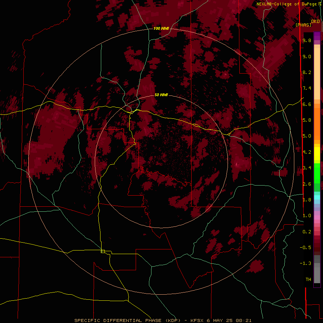The width and height of the screenshot is (323, 323).
Task: Click the KFSX station identifier
Action: pyautogui.click(x=198, y=320)
